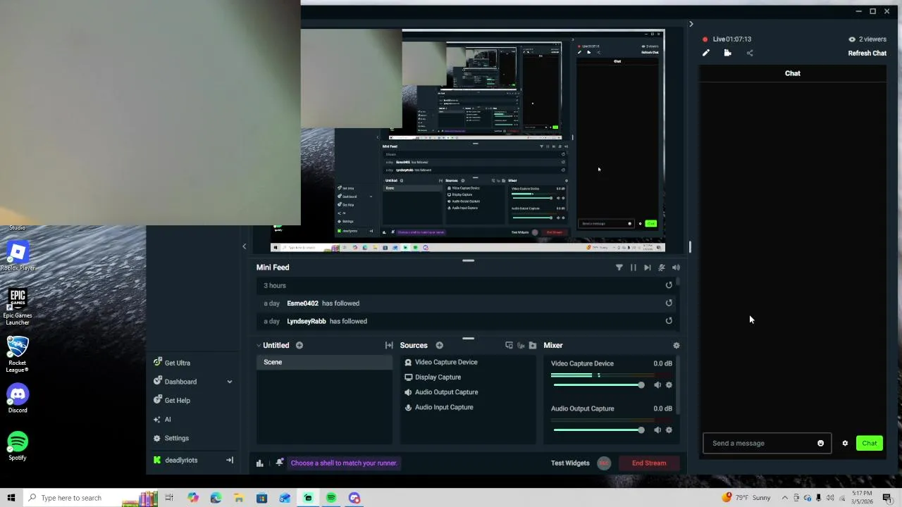Open performance stats bar-chart icon
The width and height of the screenshot is (902, 507).
pyautogui.click(x=260, y=463)
